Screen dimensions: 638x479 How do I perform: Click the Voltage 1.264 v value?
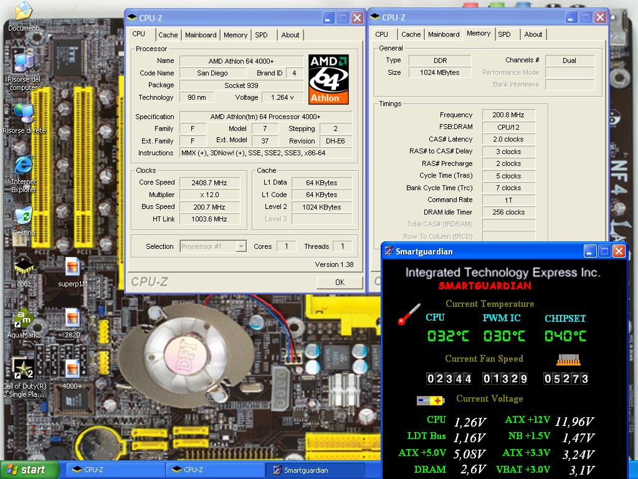click(x=282, y=97)
